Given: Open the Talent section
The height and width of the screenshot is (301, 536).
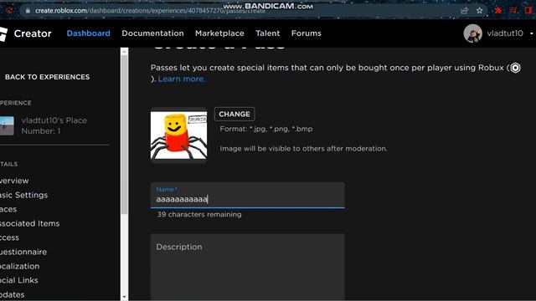Looking at the screenshot, I should [268, 33].
